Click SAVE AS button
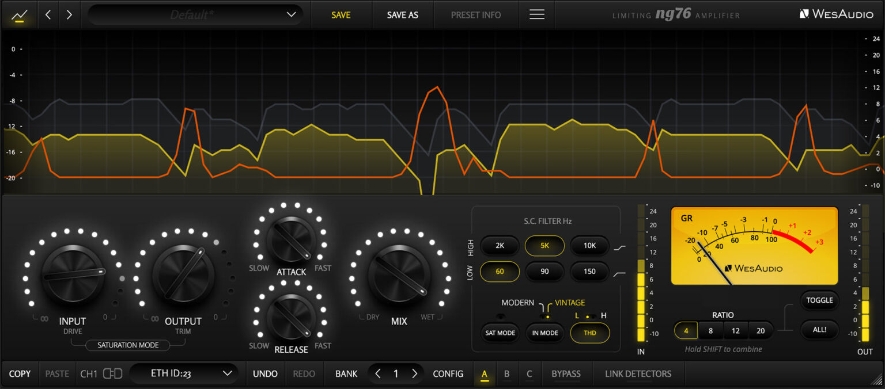Screen dimensions: 885x389 pos(402,15)
